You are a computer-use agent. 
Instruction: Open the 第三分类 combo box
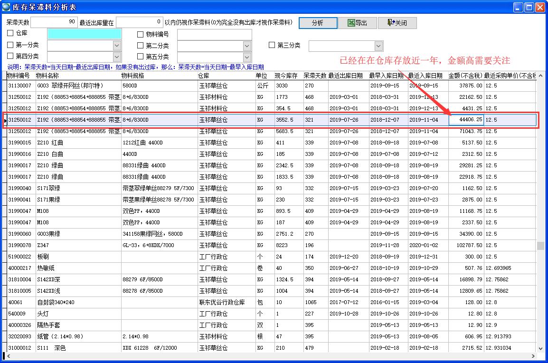(378, 46)
